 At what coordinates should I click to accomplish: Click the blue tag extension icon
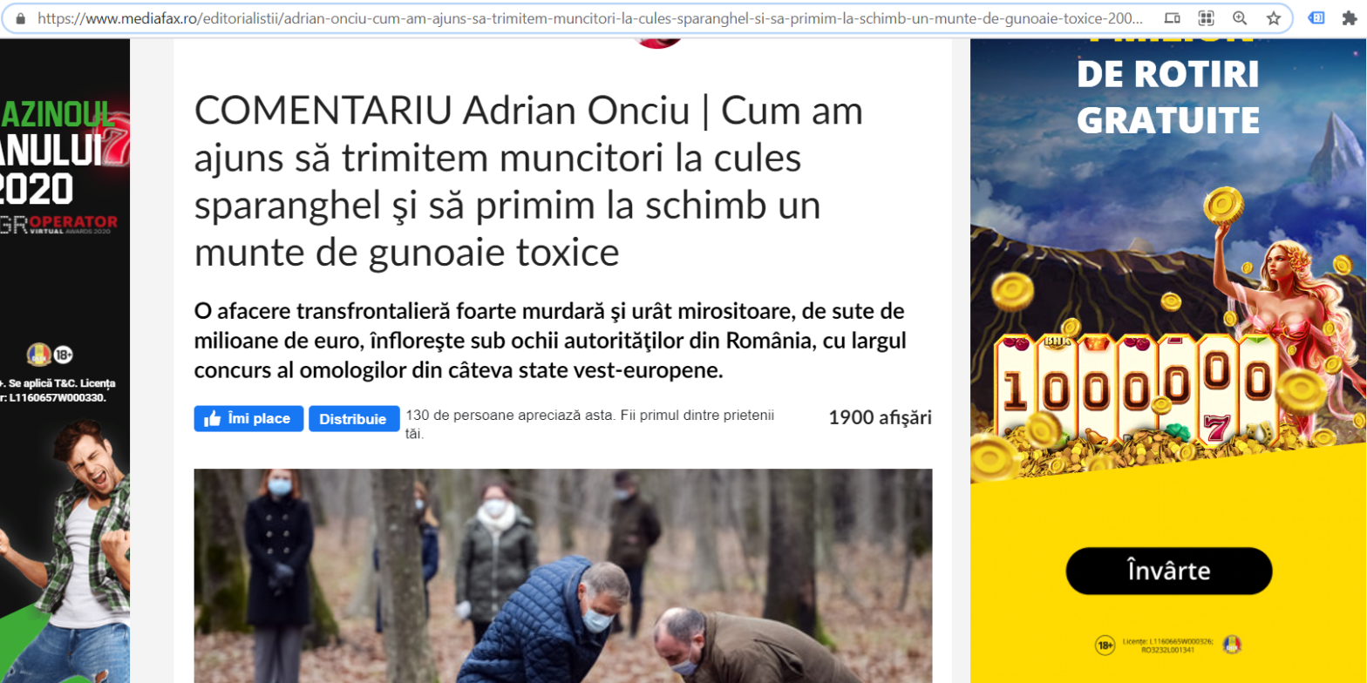click(1317, 17)
